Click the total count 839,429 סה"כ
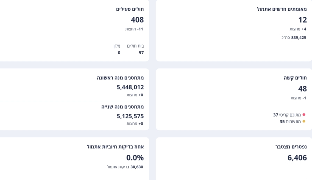 click(294, 38)
